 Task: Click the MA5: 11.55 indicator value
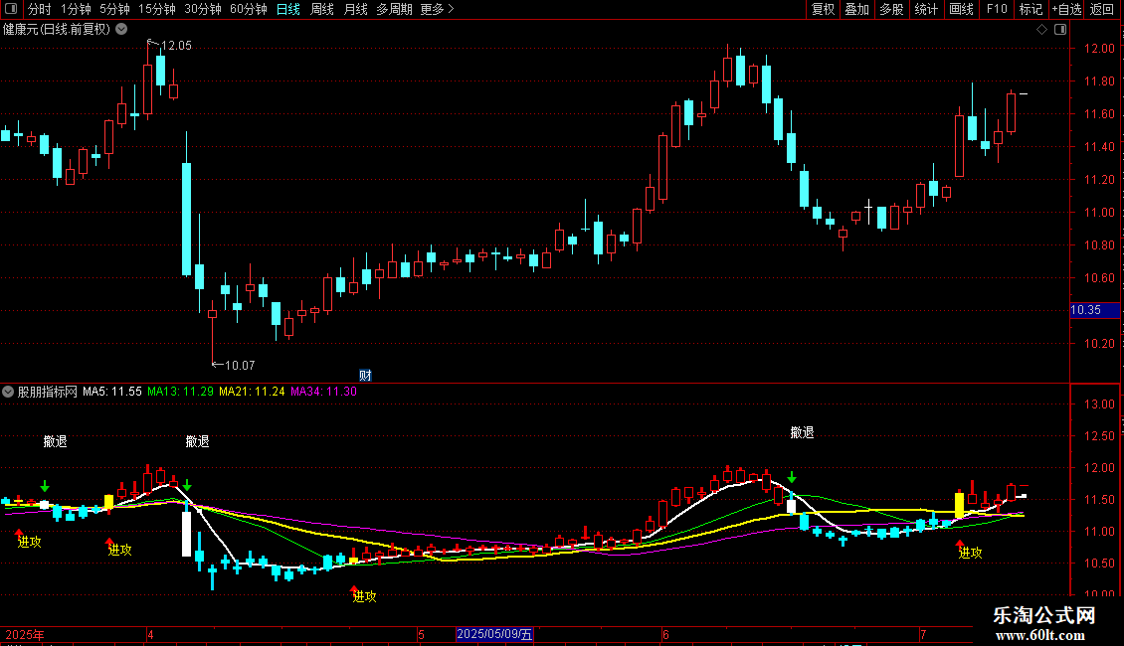click(112, 392)
